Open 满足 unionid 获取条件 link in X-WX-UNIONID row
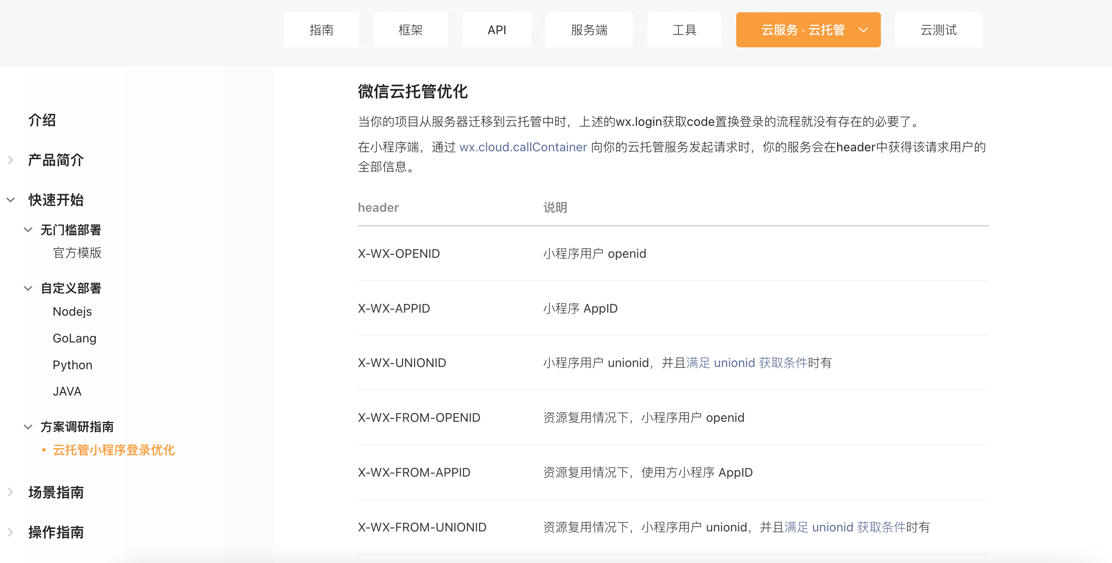The image size is (1112, 563). 746,363
